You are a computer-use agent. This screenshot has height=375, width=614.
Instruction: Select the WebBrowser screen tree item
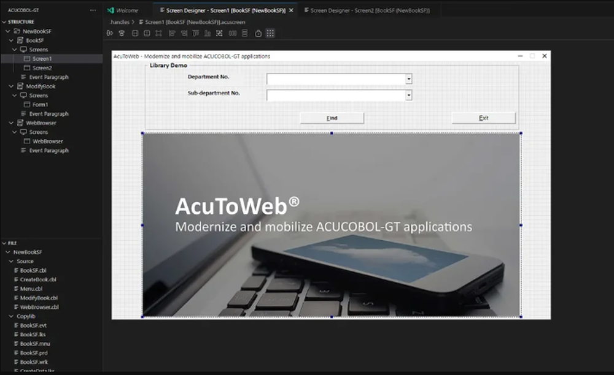tap(47, 141)
